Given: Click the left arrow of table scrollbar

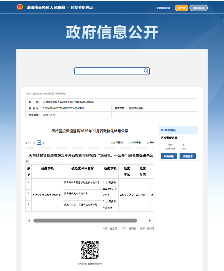Looking at the screenshot, I should [29, 221].
